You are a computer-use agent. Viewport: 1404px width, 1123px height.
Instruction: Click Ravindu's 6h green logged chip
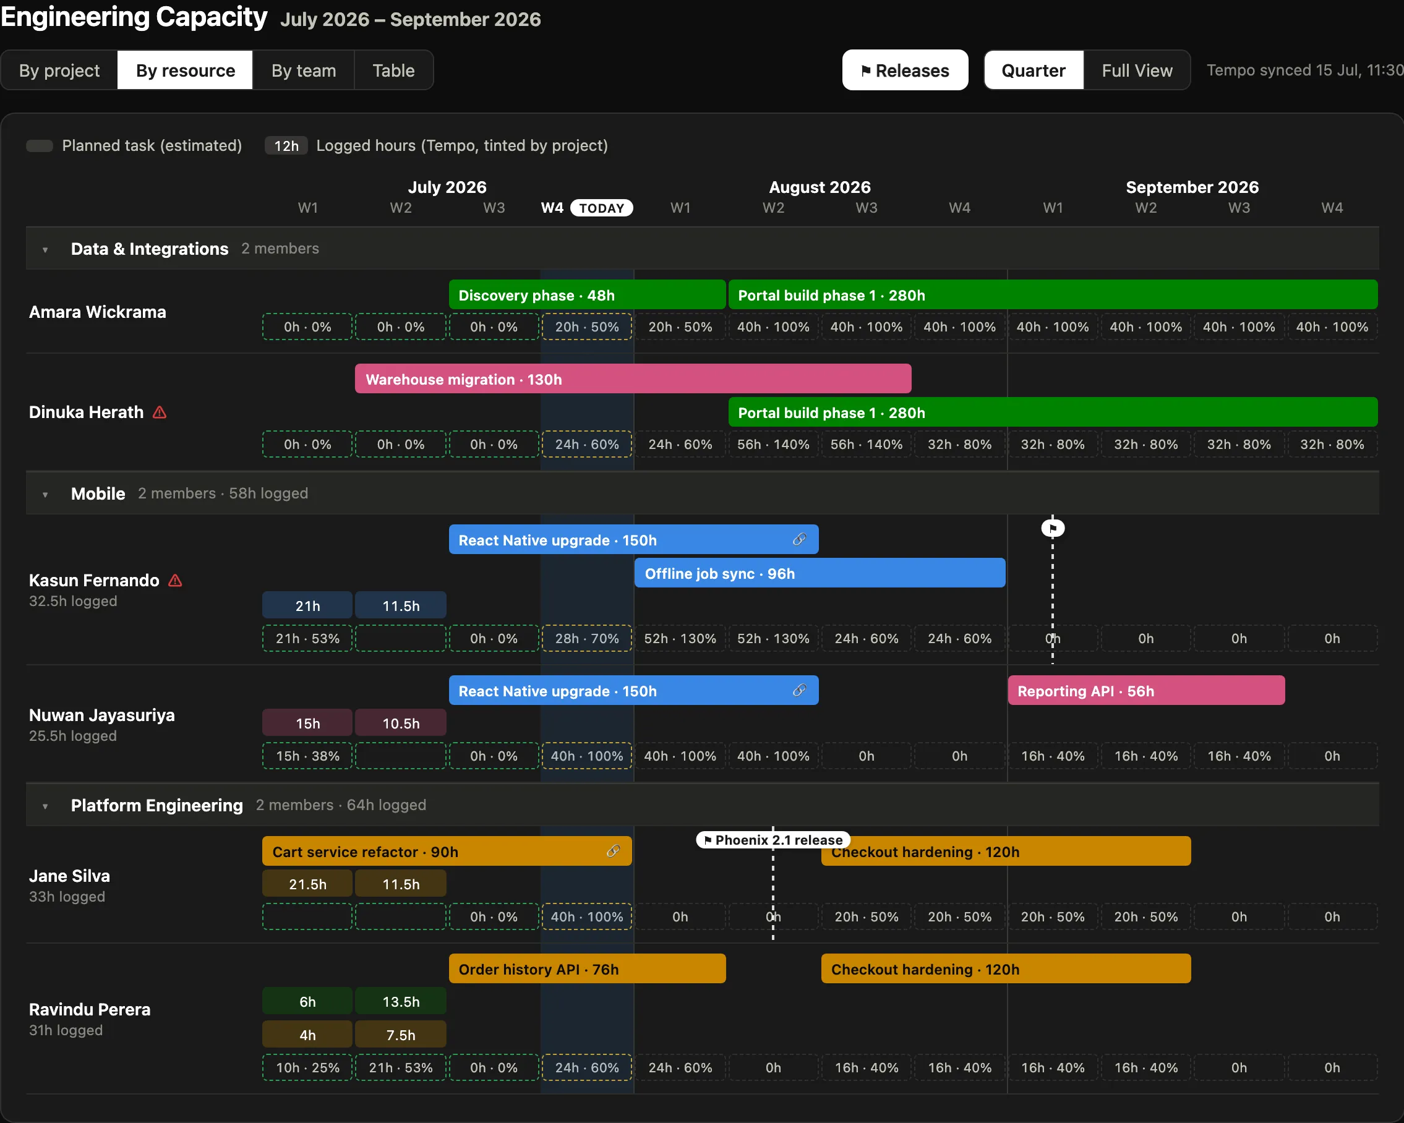tap(307, 1001)
